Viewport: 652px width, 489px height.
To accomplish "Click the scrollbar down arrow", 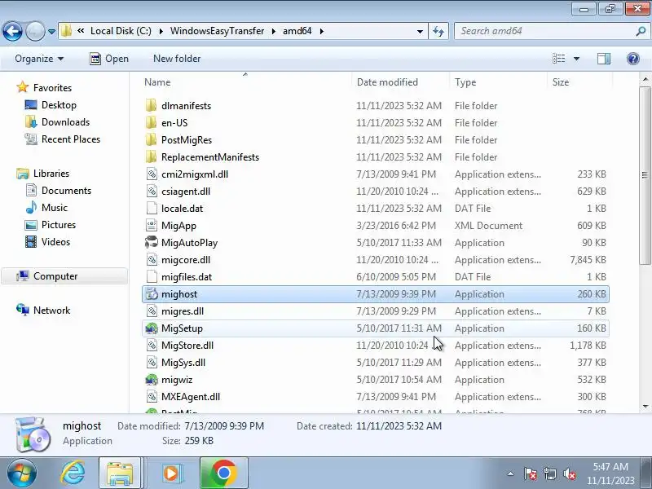I will (x=645, y=406).
